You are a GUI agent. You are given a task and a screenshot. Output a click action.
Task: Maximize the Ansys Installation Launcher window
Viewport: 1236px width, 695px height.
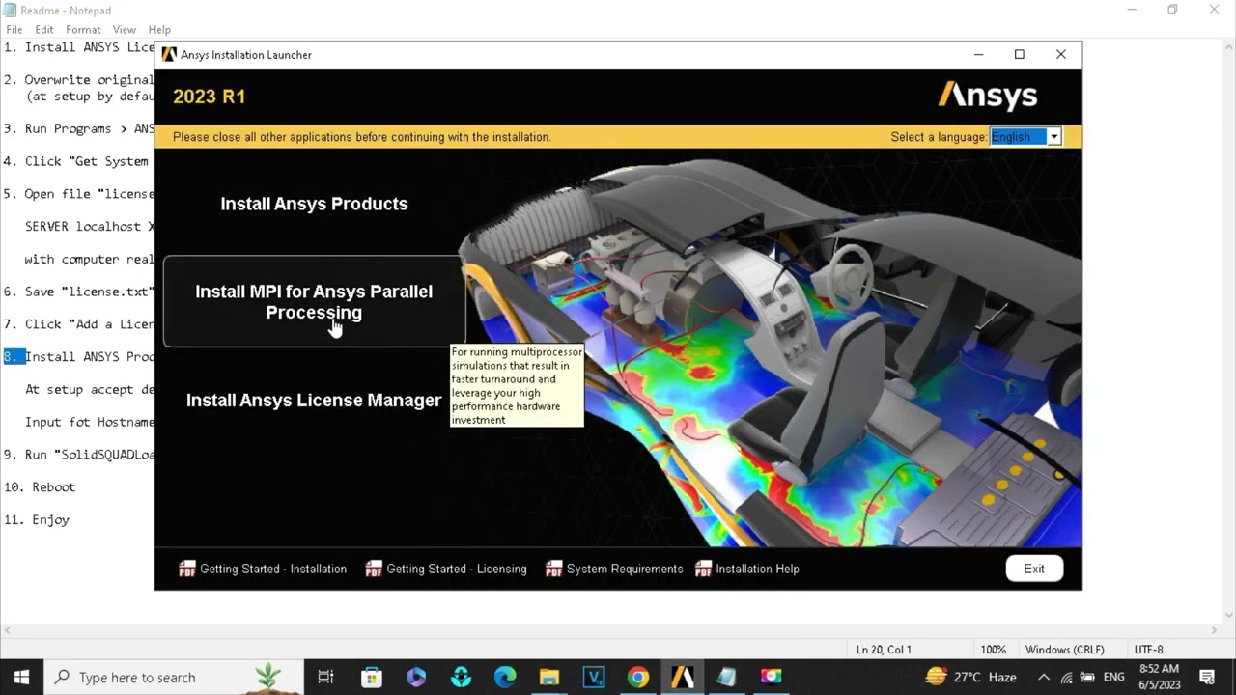1019,55
